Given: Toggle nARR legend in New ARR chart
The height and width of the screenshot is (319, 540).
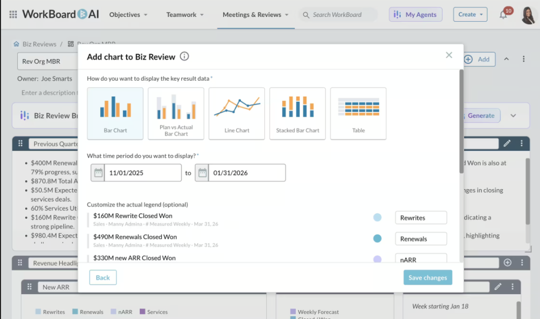Looking at the screenshot, I should click(x=122, y=312).
